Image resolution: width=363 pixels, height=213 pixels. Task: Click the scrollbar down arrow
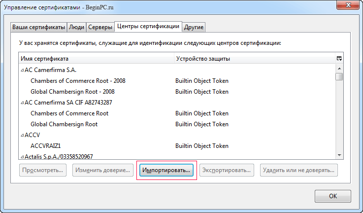point(339,155)
